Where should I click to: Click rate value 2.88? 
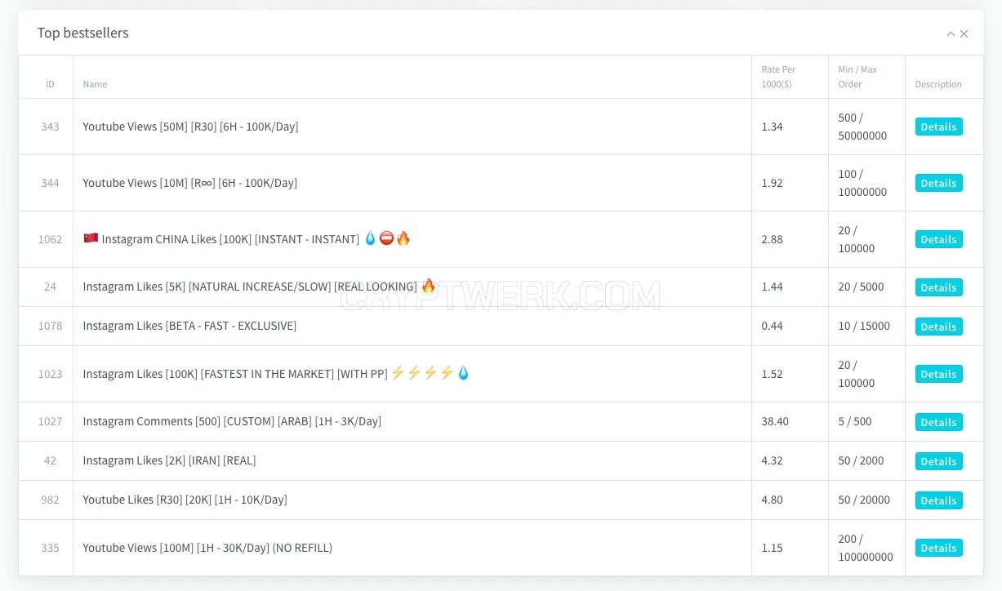pos(772,239)
